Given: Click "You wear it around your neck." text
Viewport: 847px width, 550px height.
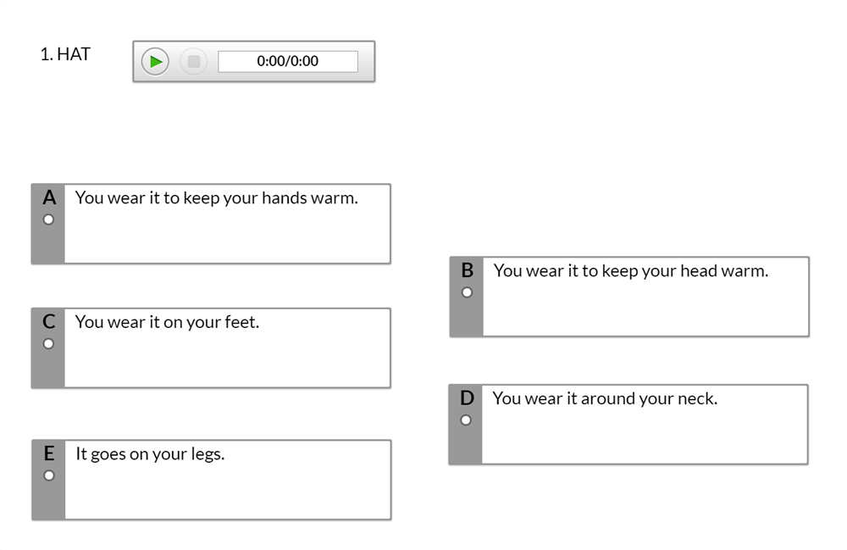Looking at the screenshot, I should coord(604,398).
